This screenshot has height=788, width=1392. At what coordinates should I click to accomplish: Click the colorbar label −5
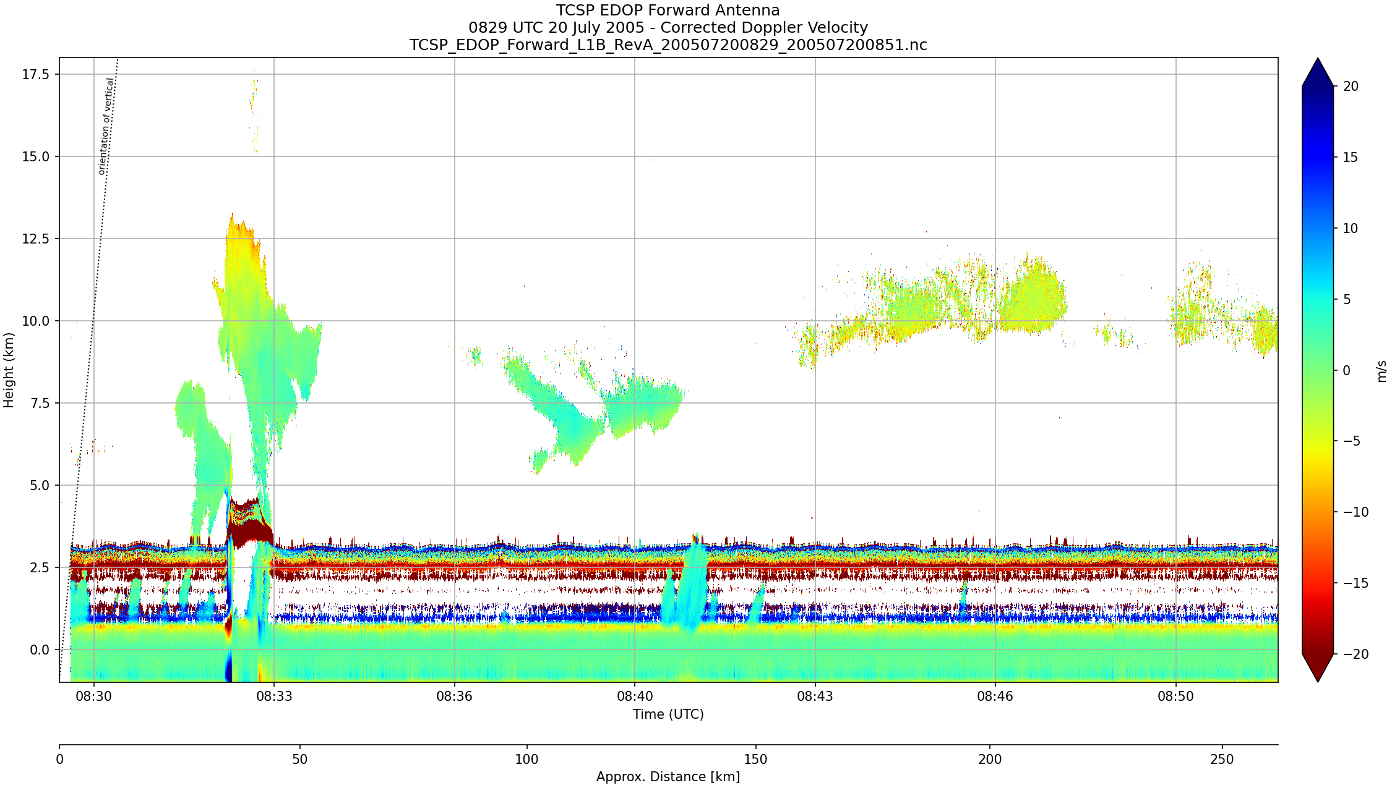pyautogui.click(x=1352, y=441)
